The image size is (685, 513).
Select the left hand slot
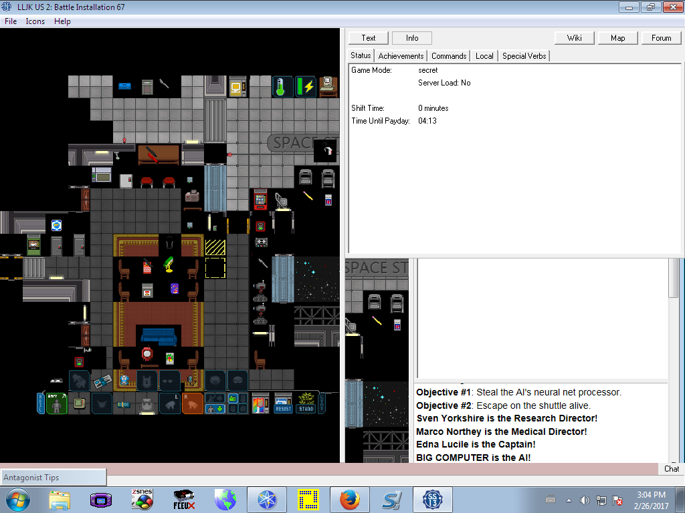coord(169,403)
